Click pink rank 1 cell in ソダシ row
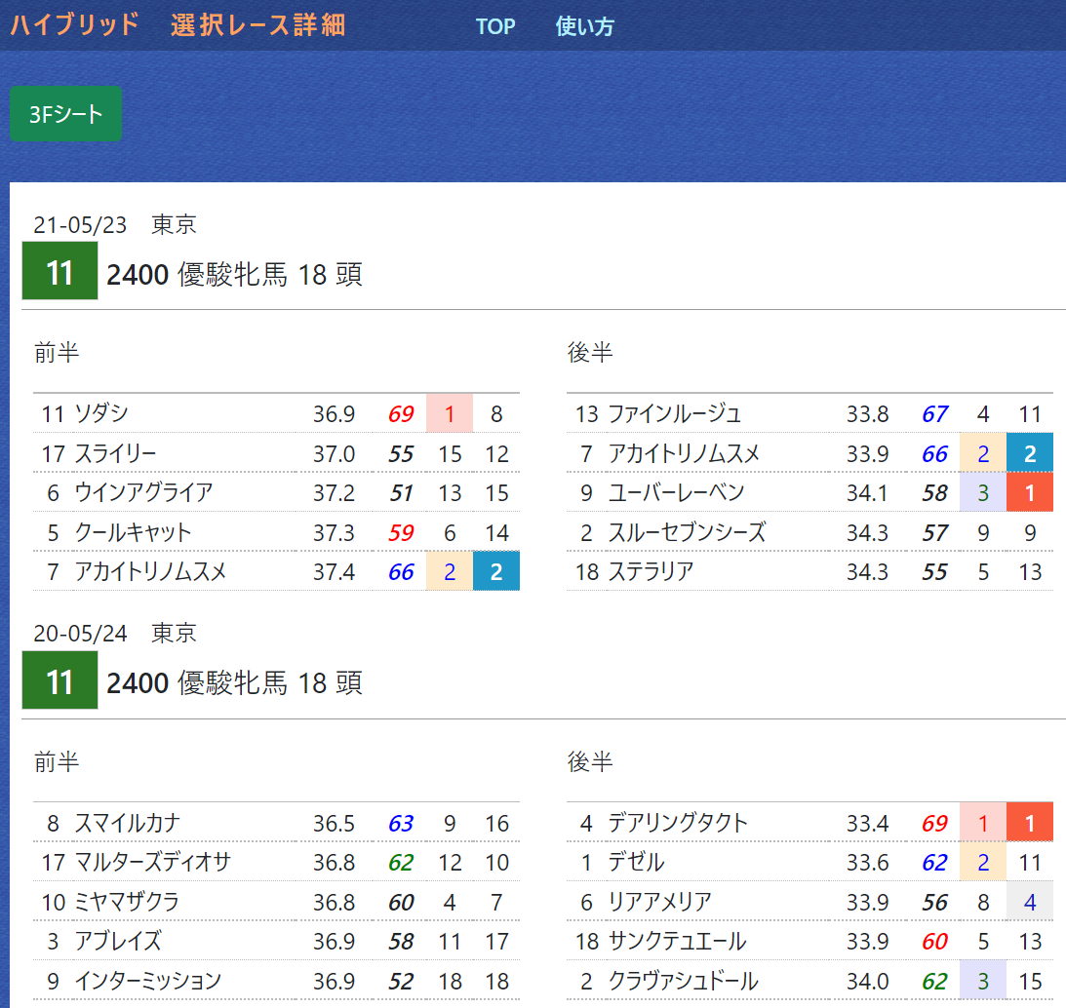 click(x=450, y=412)
